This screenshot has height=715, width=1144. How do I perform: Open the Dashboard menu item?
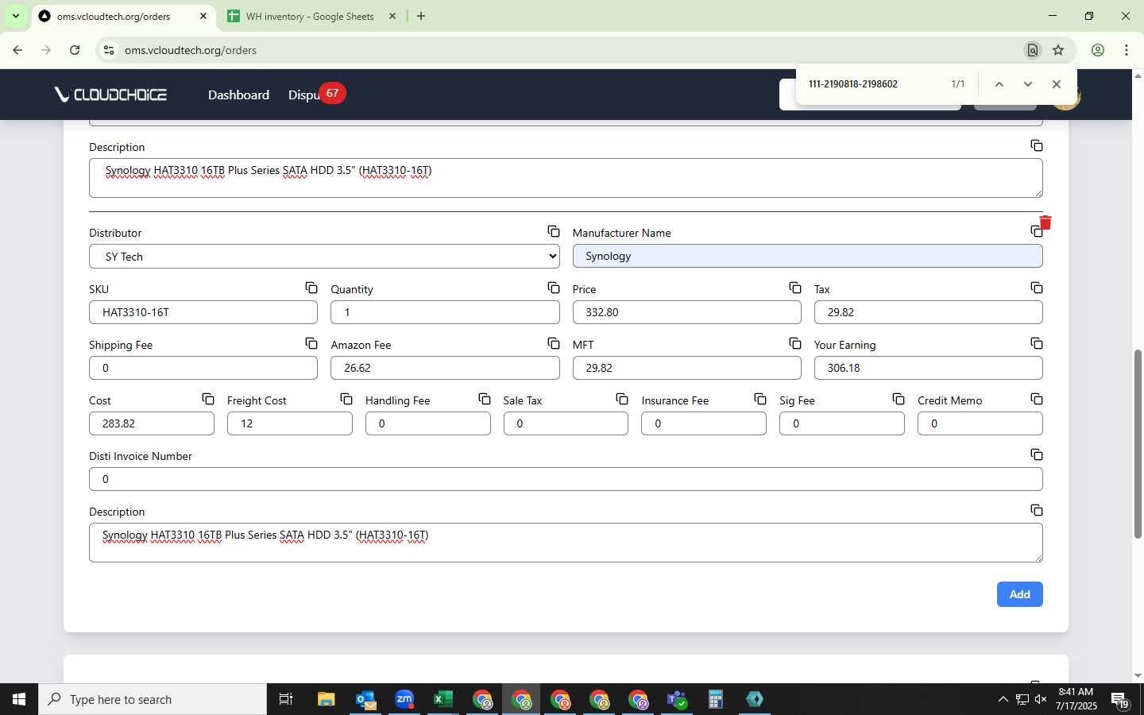coord(238,95)
